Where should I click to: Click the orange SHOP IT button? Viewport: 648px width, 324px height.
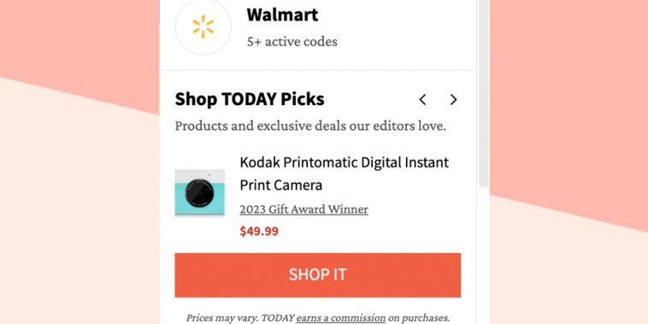pos(317,274)
